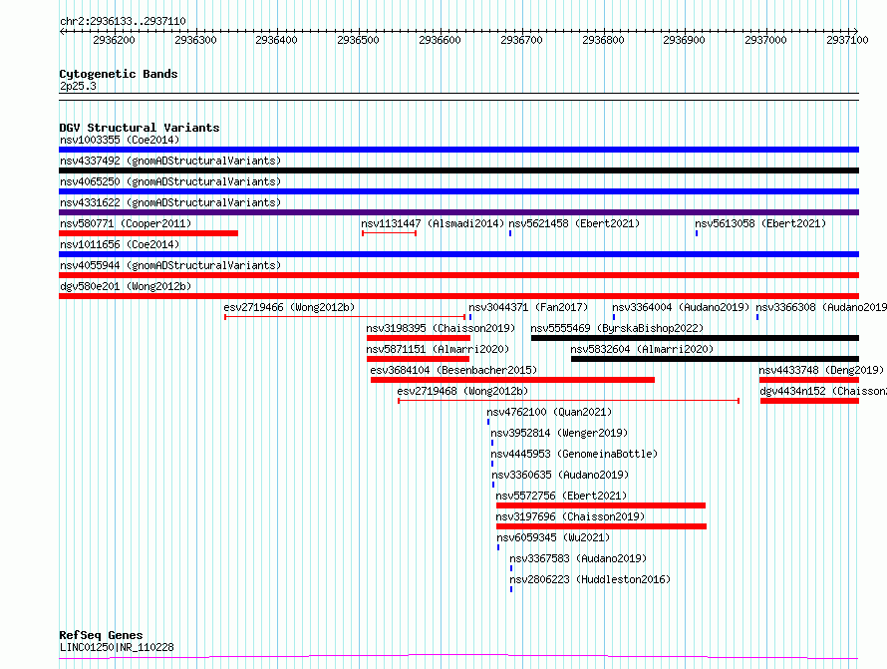
Task: Select variant nsv1003355 (Coe2014) label
Action: pos(120,140)
